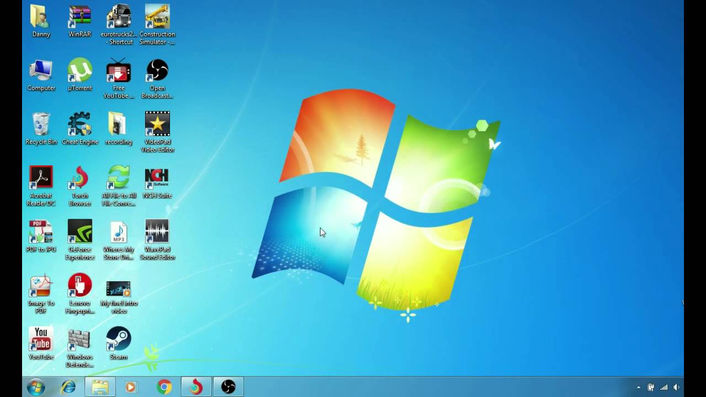Open the network signal tray icon
The image size is (706, 397).
(664, 387)
